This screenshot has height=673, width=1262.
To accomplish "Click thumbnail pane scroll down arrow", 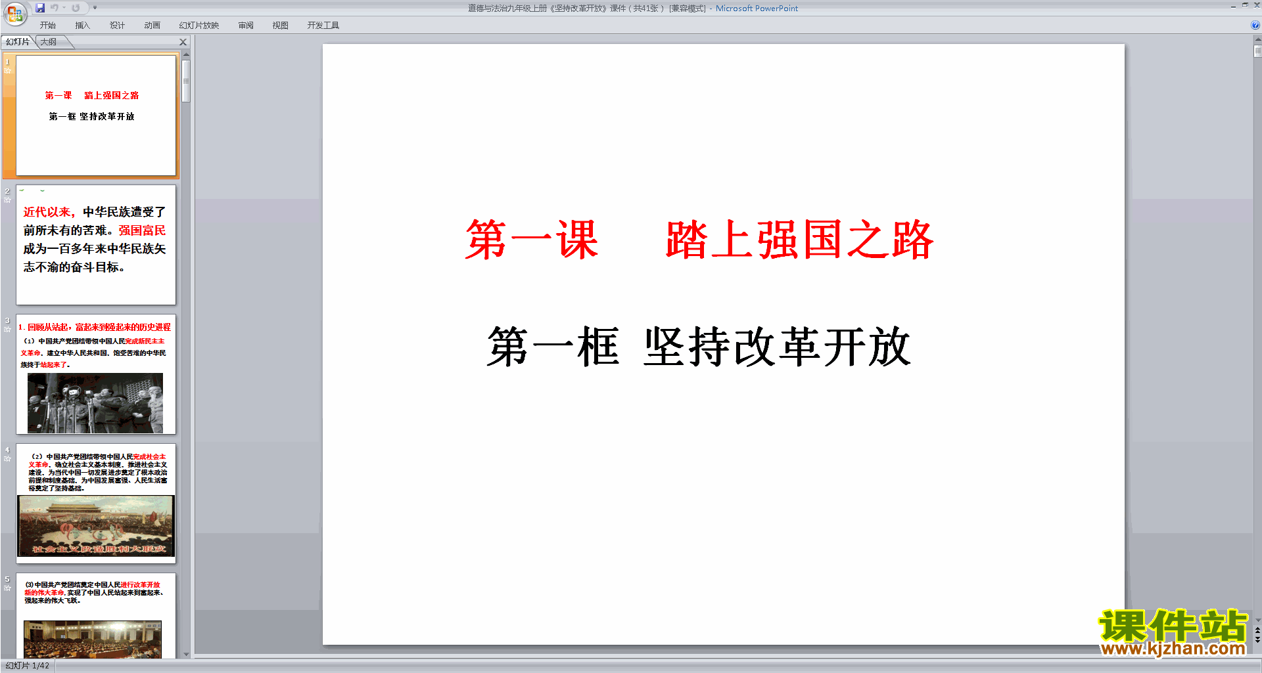I will (186, 654).
